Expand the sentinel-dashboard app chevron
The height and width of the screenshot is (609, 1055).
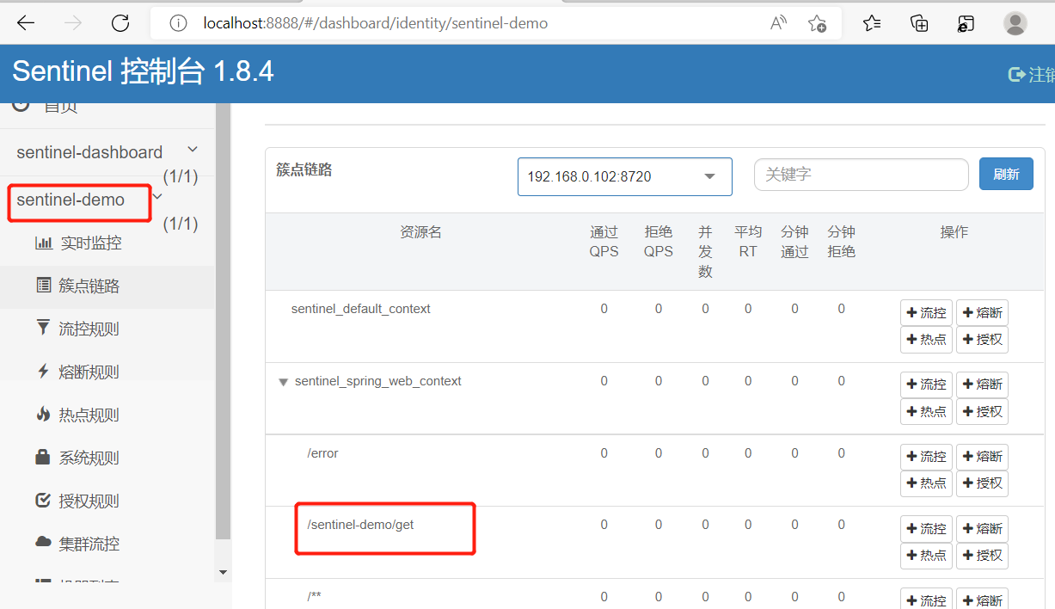[193, 151]
